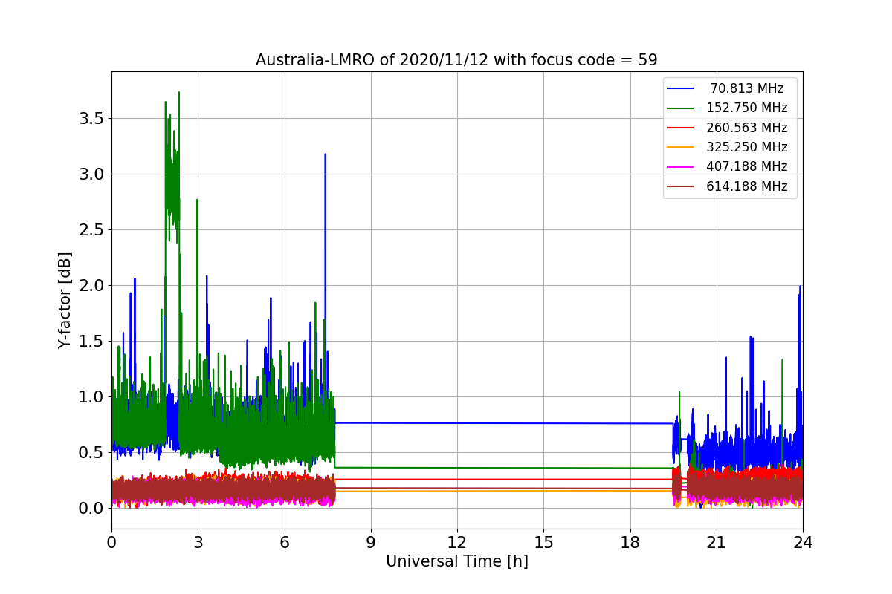The image size is (892, 594).
Task: Click the x-axis tick label '15'
Action: tap(543, 543)
